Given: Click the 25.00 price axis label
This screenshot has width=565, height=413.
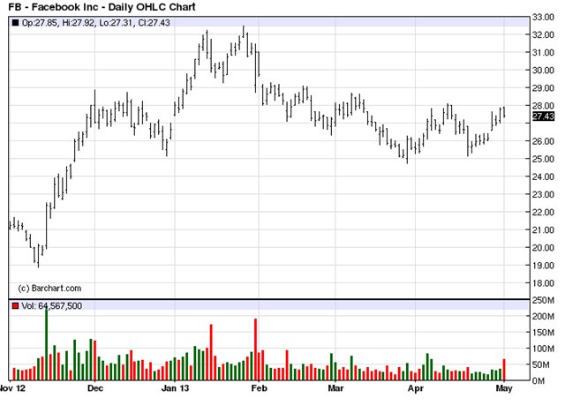Looking at the screenshot, I should [544, 159].
